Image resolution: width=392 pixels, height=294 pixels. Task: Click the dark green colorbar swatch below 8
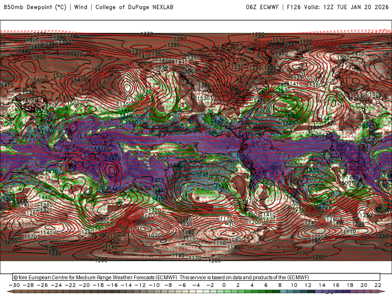(x=276, y=292)
